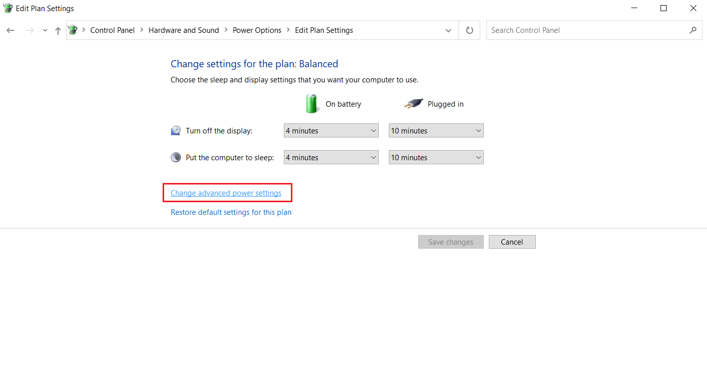
Task: Click the breadcrumb arrow after Control Panel
Action: 142,30
